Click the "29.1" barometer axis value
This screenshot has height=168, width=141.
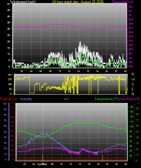point(131,54)
